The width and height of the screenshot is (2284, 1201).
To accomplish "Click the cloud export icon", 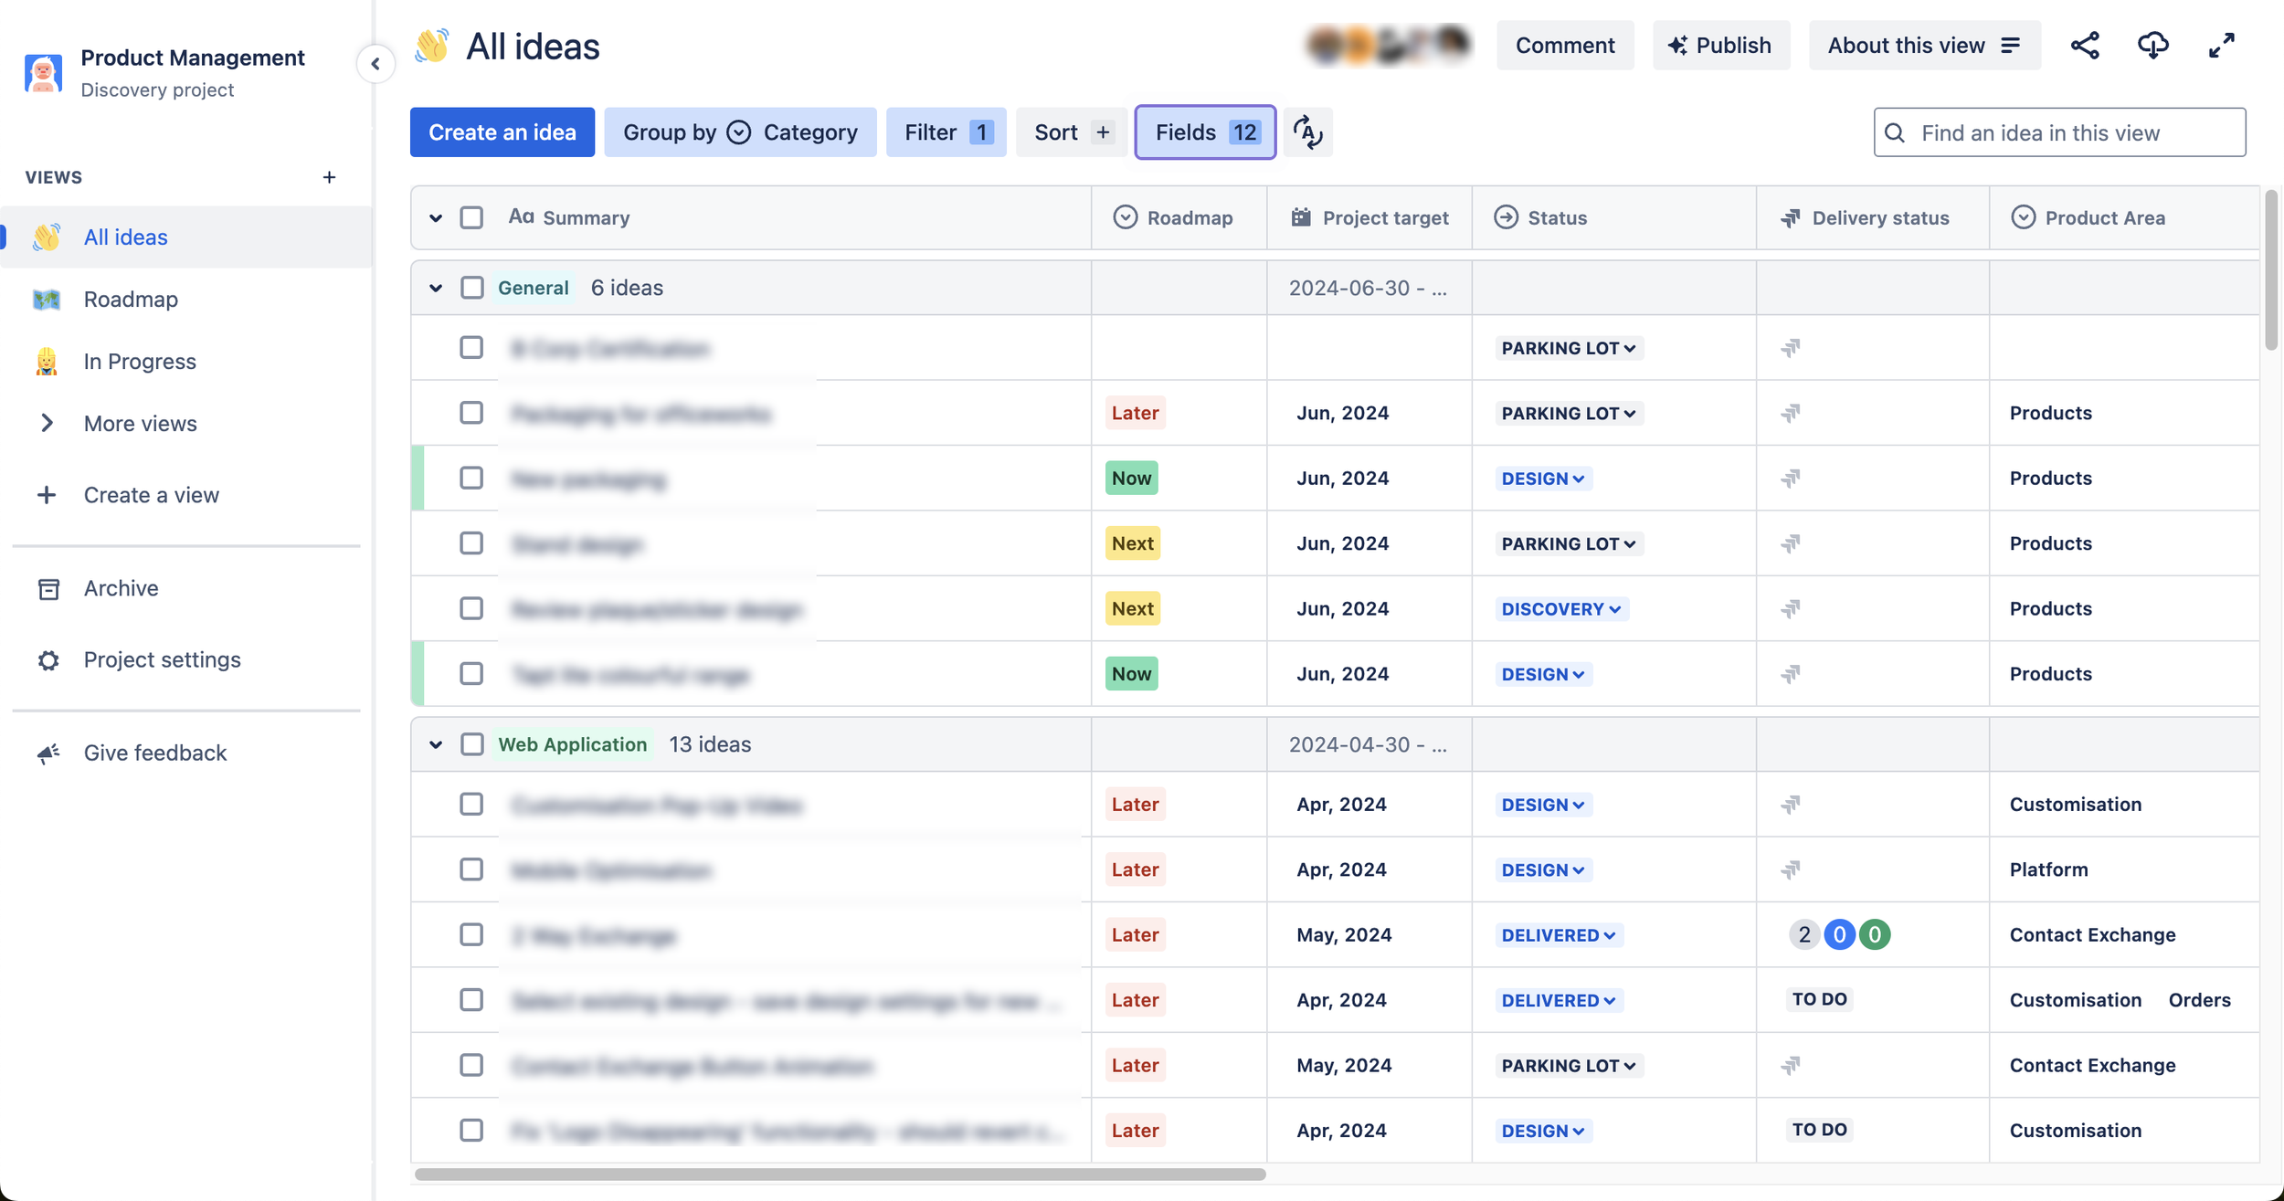I will (x=2152, y=45).
